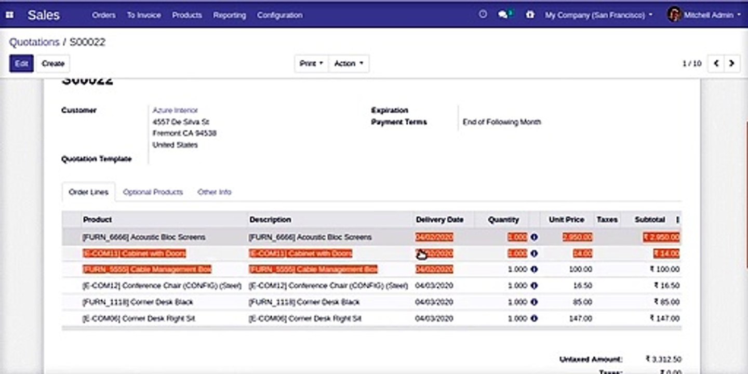
Task: Click info icon on Conference Chair row
Action: (x=534, y=286)
